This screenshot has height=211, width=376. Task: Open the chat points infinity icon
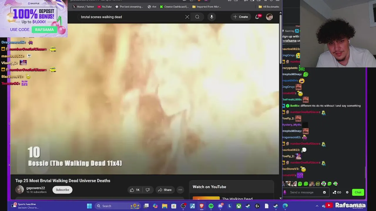(x=337, y=193)
